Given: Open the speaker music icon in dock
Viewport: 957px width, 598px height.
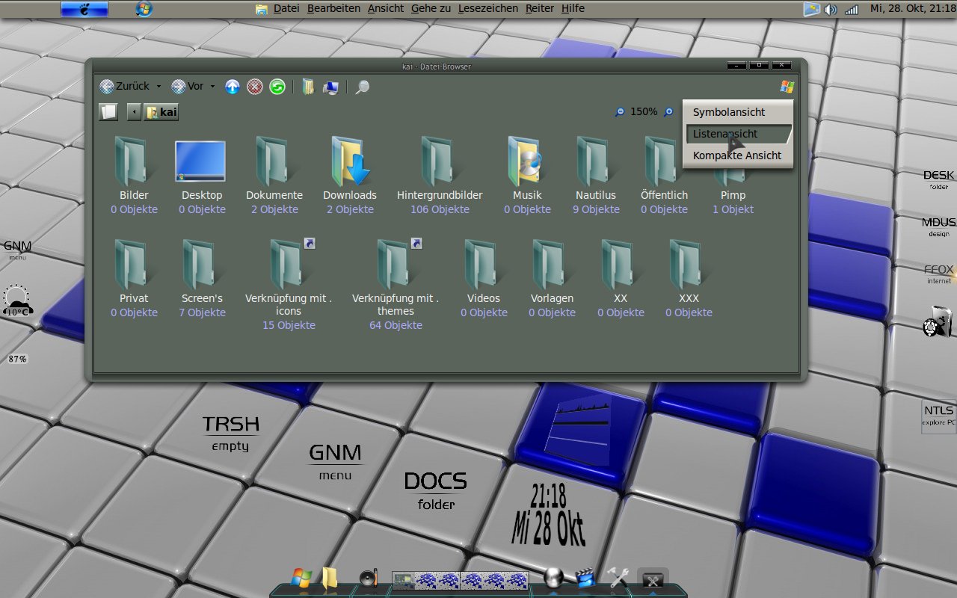Looking at the screenshot, I should tap(368, 578).
